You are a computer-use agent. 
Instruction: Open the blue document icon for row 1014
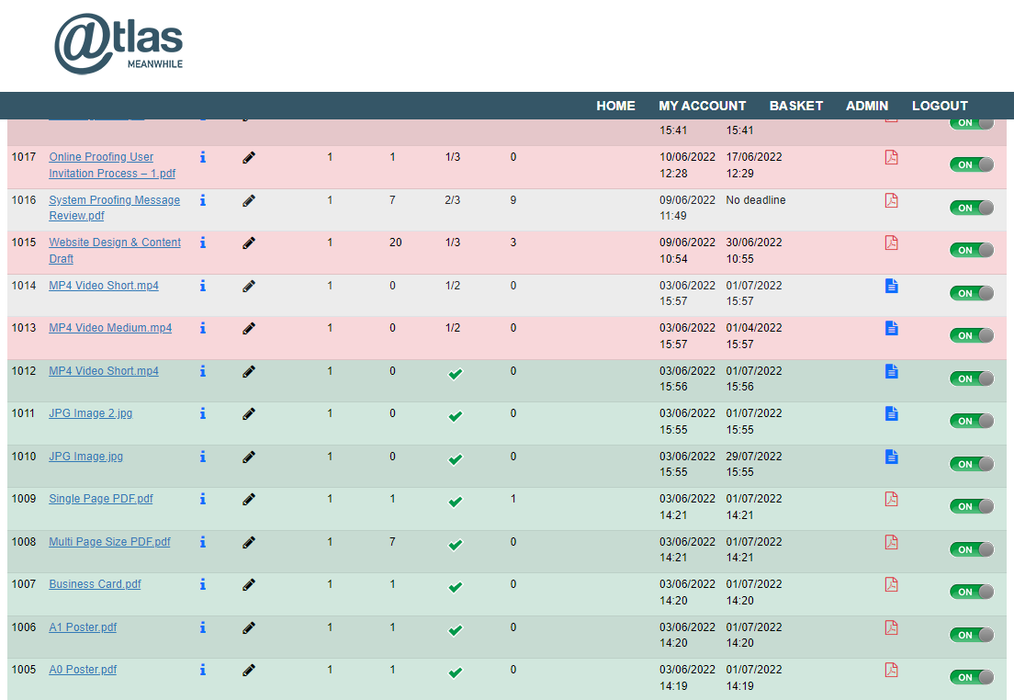coord(891,286)
